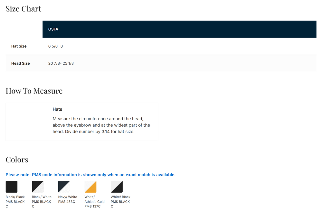Click the White/ Black color name text

pyautogui.click(x=120, y=197)
